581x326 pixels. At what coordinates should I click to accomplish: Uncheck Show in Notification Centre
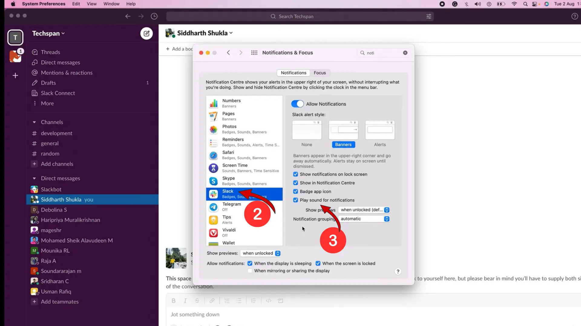tap(295, 183)
